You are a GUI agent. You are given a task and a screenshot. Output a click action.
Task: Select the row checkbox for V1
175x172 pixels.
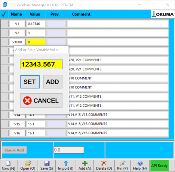coord(5,24)
